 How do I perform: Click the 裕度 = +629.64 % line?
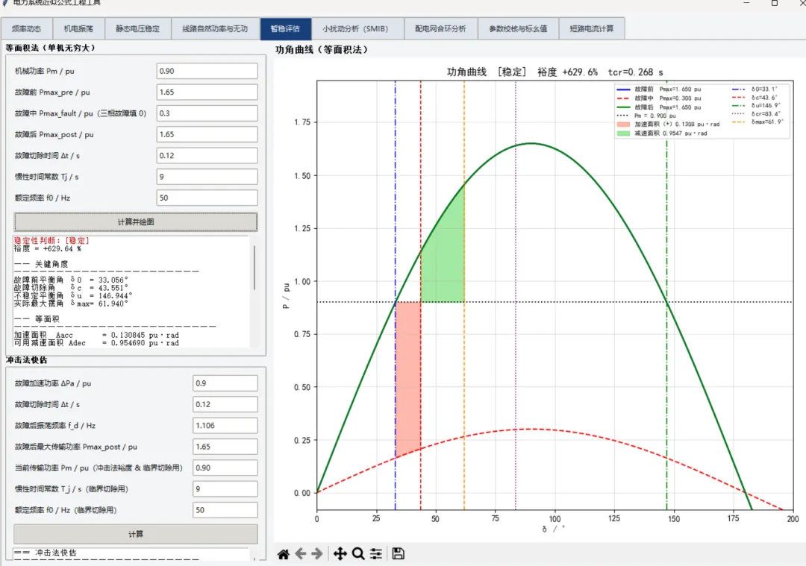(x=47, y=248)
